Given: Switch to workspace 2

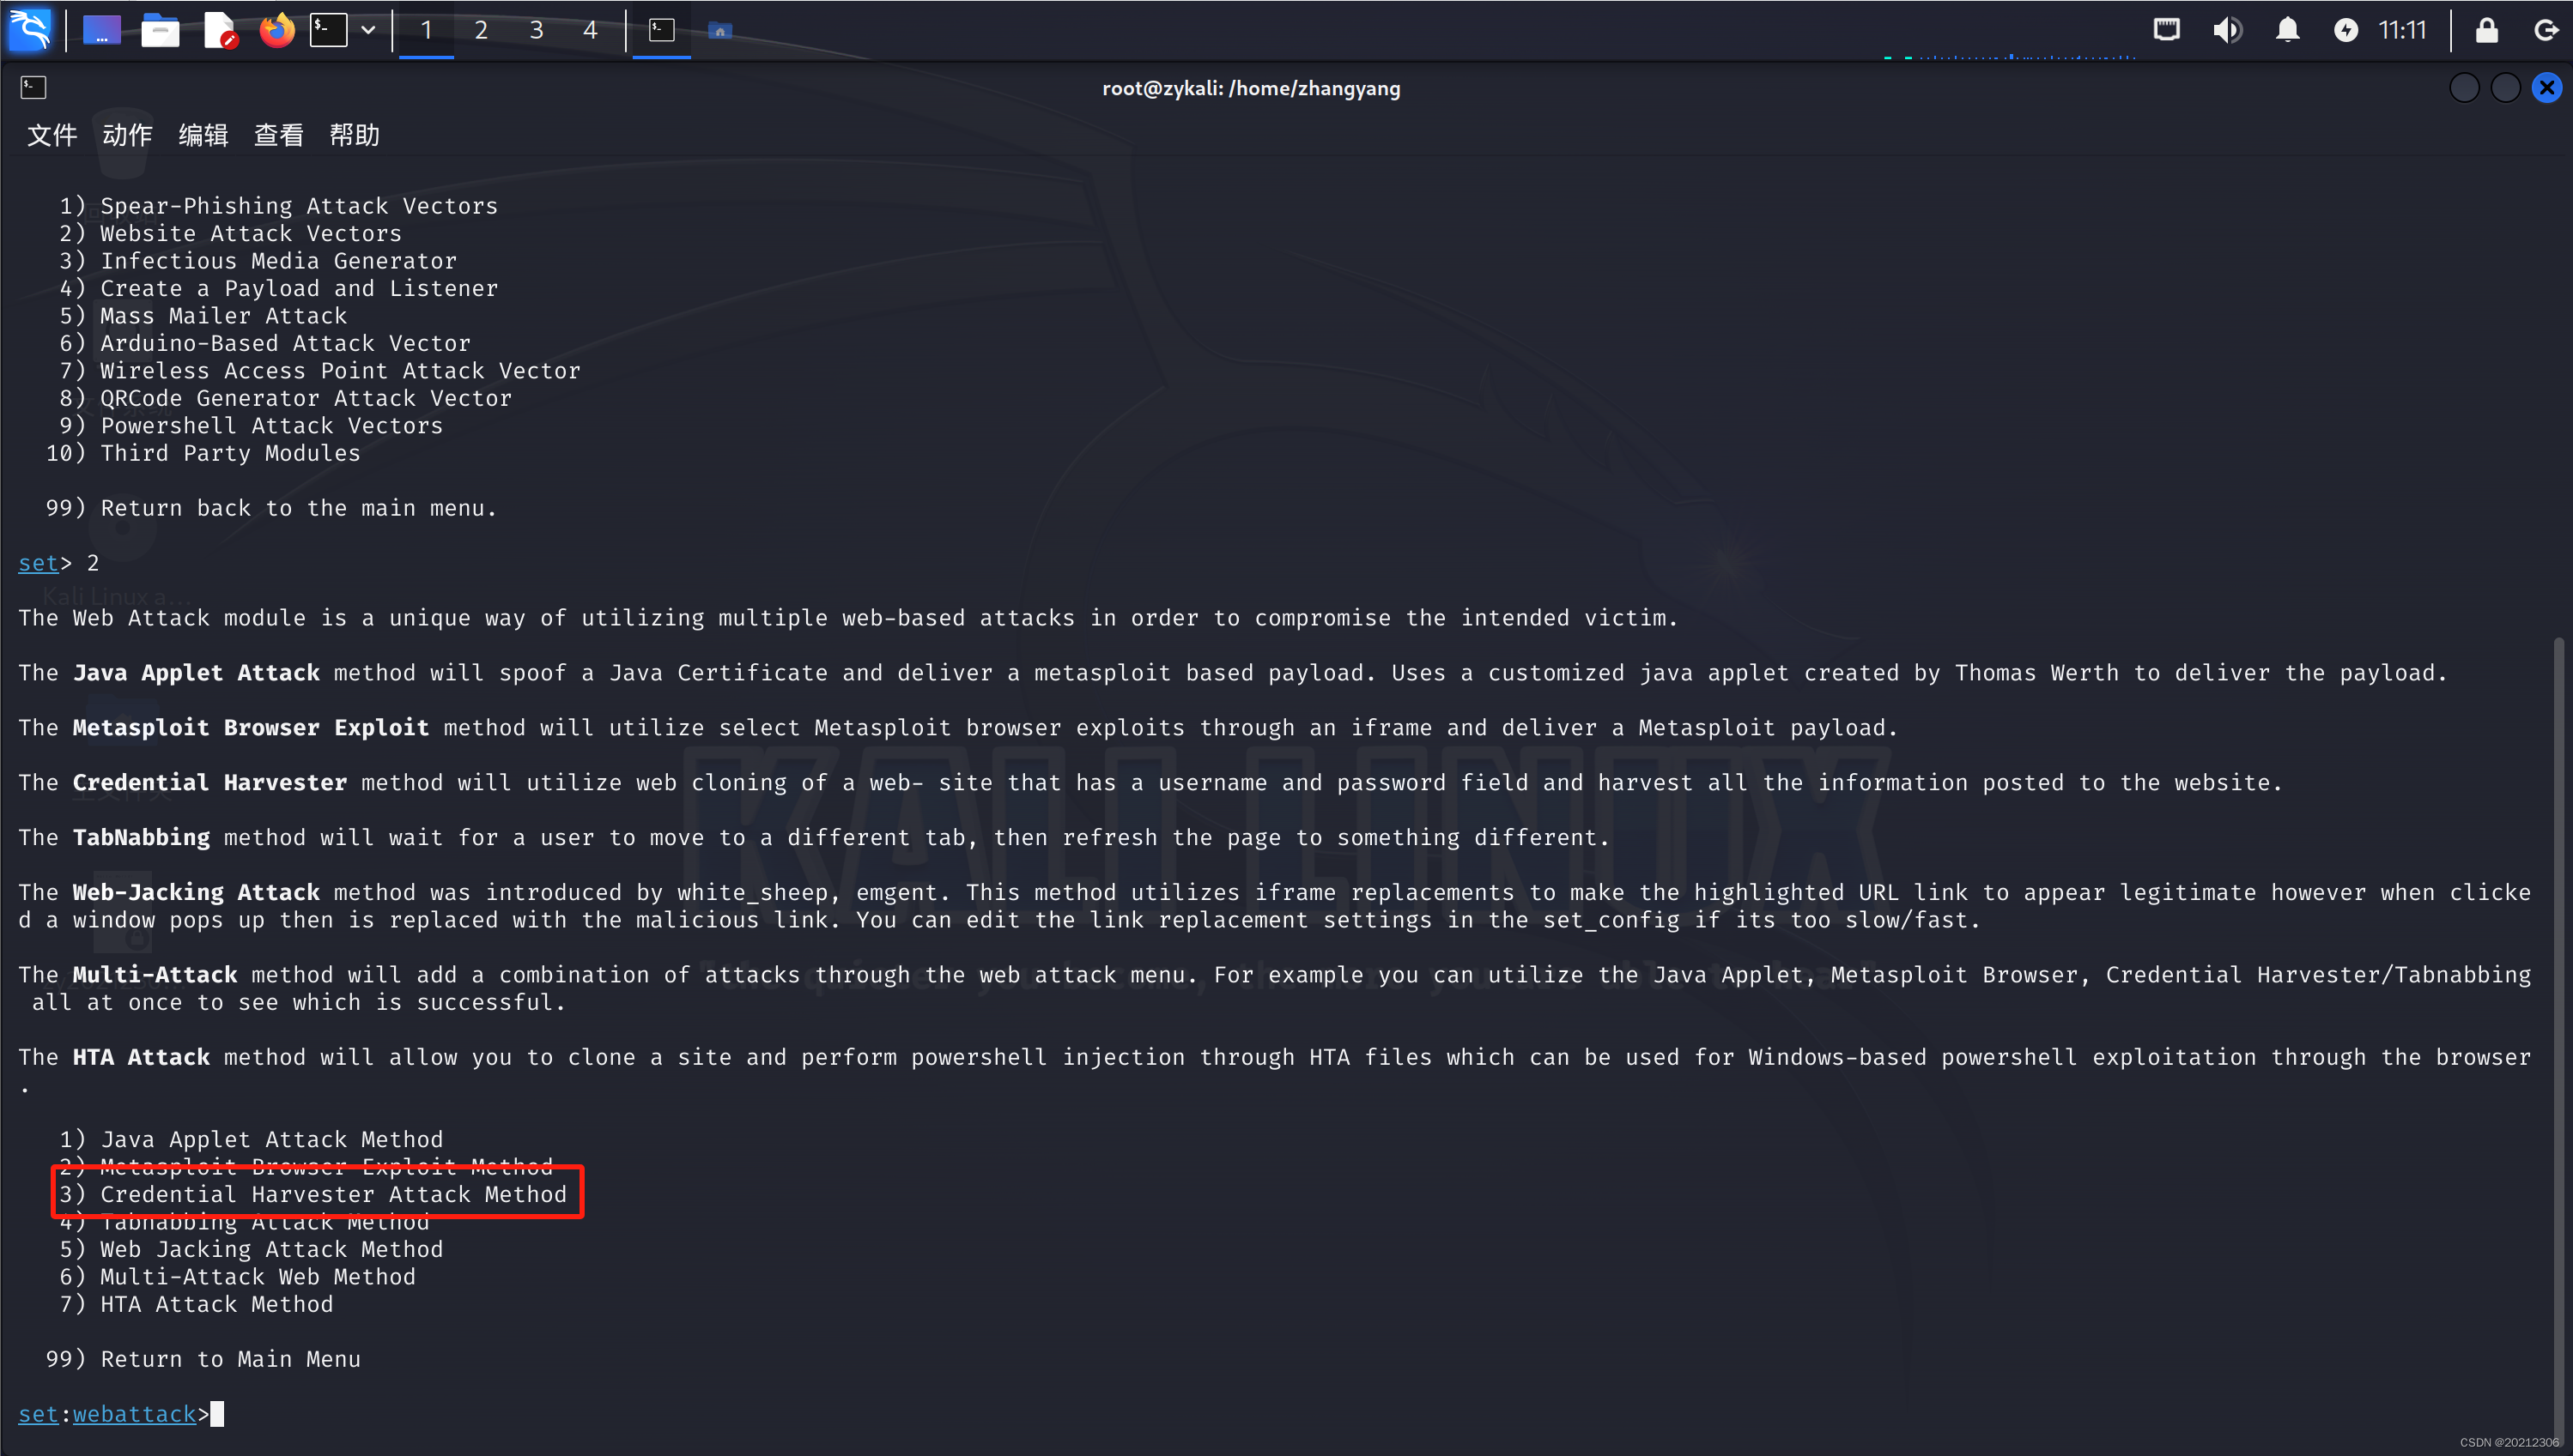Looking at the screenshot, I should [x=481, y=30].
